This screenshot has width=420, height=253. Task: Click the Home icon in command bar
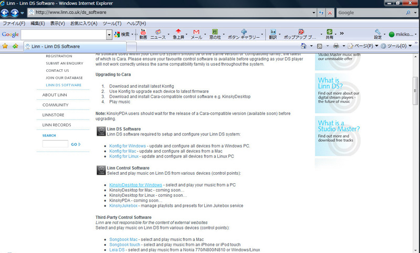click(303, 46)
